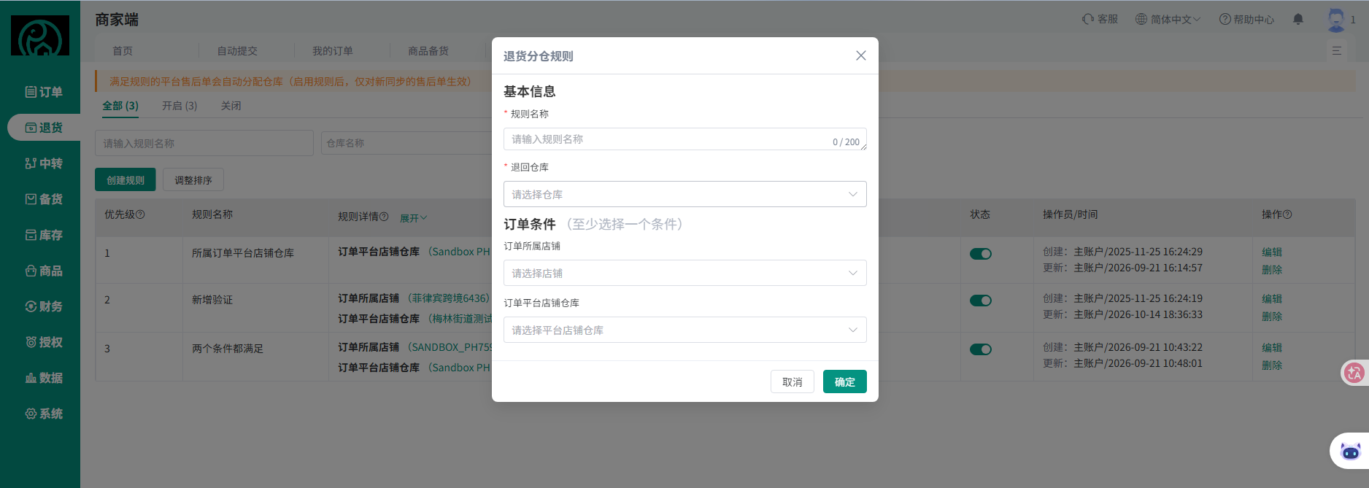Edit the rule 所属订单平台店铺仓库
Viewport: 1369px width, 488px height.
pyautogui.click(x=1272, y=252)
